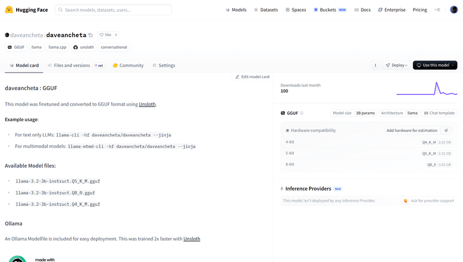Click the like count 0
This screenshot has width=463, height=262.
coord(116,35)
